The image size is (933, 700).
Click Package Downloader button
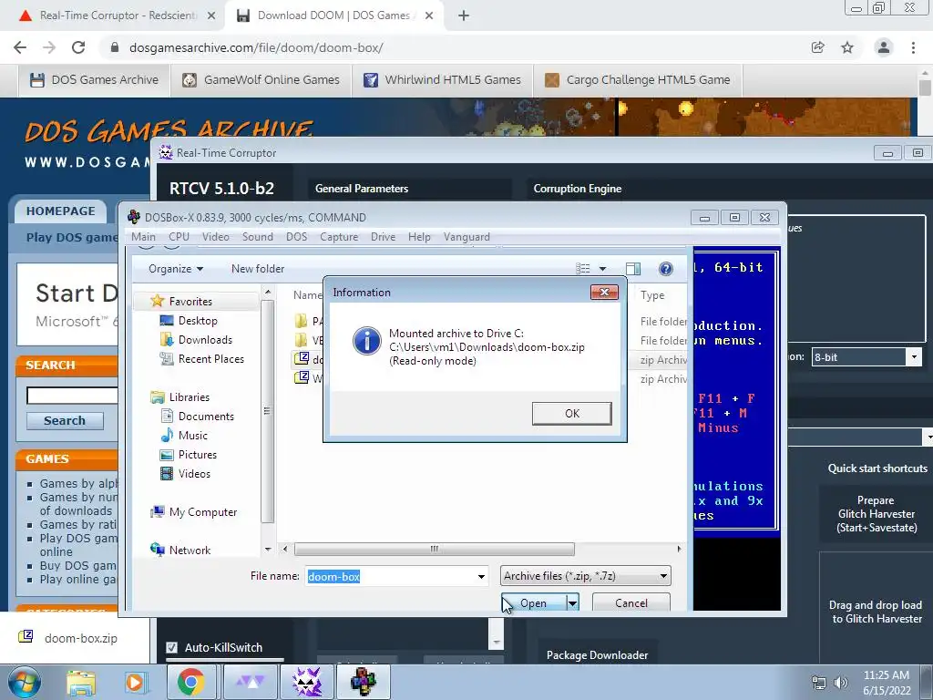click(x=597, y=654)
